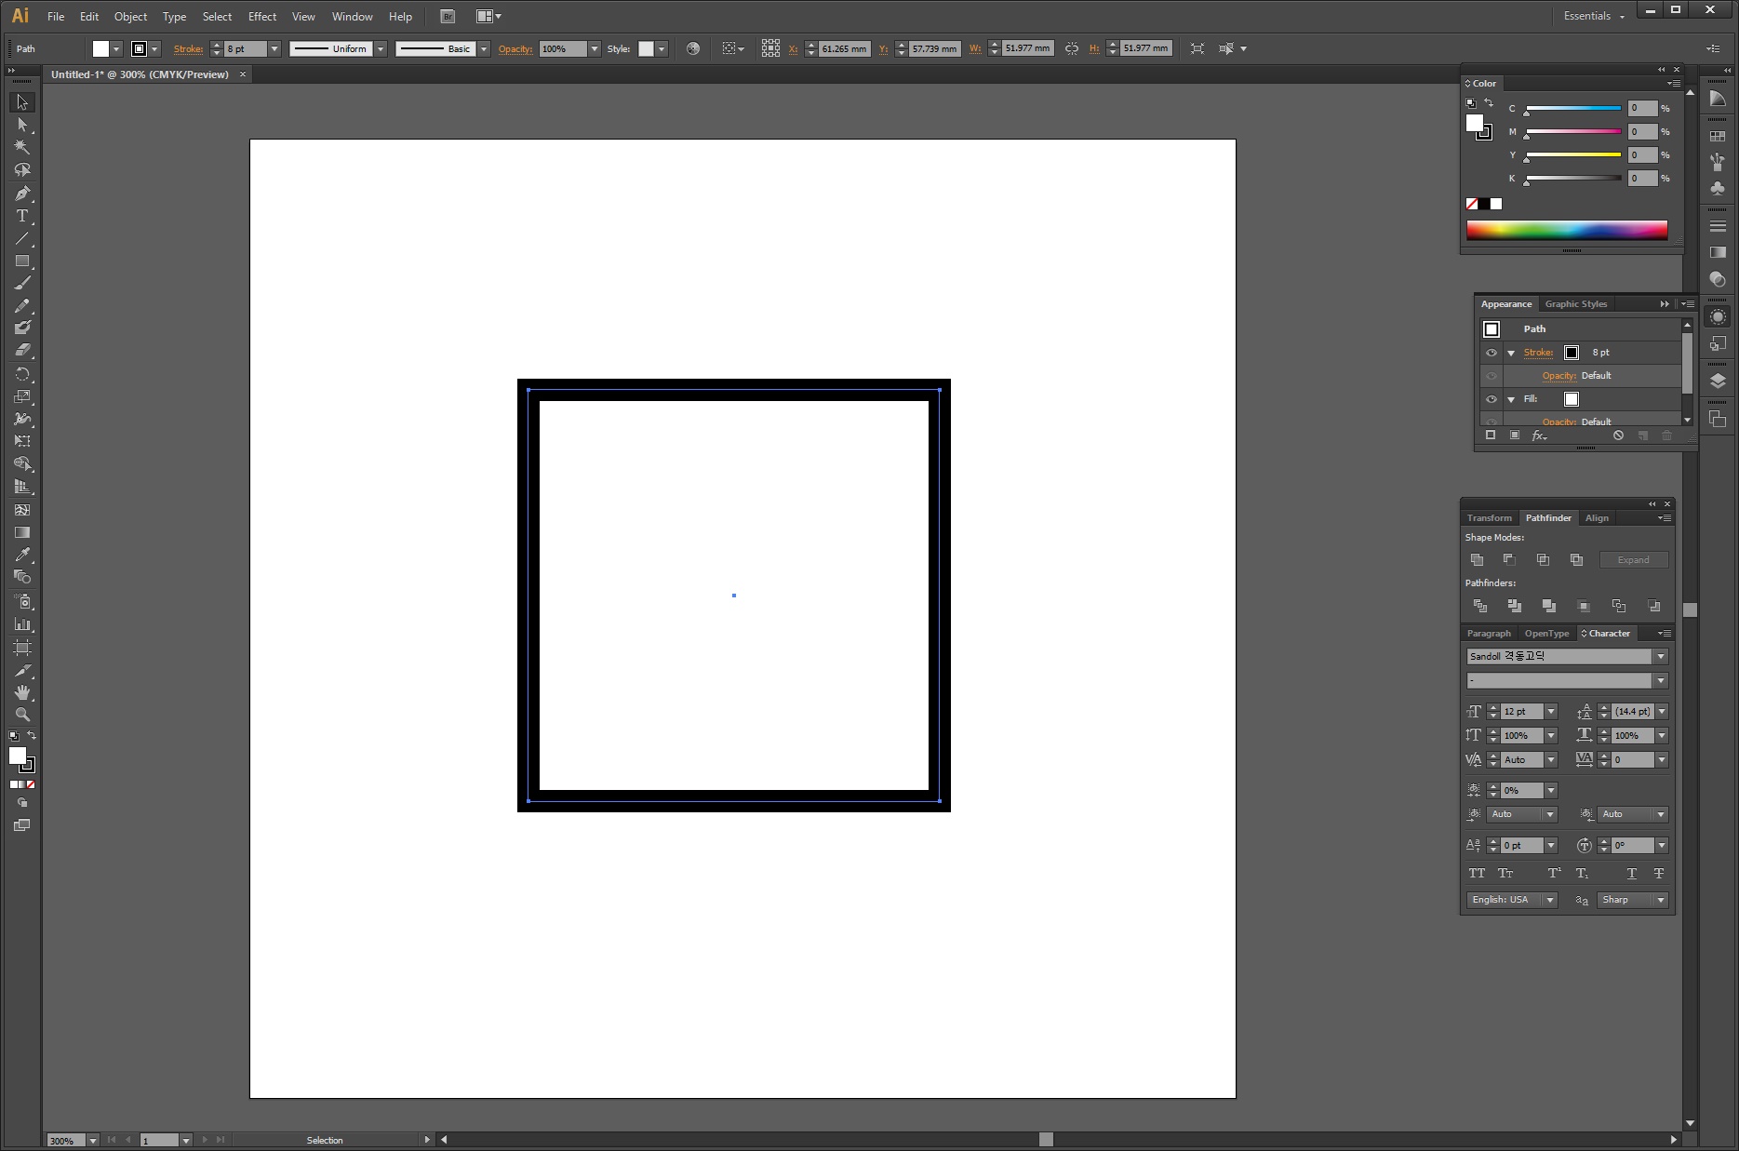Select the Artboard tool
Viewport: 1739px width, 1151px height.
point(22,647)
